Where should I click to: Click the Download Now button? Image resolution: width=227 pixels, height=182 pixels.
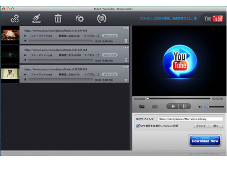point(205,141)
